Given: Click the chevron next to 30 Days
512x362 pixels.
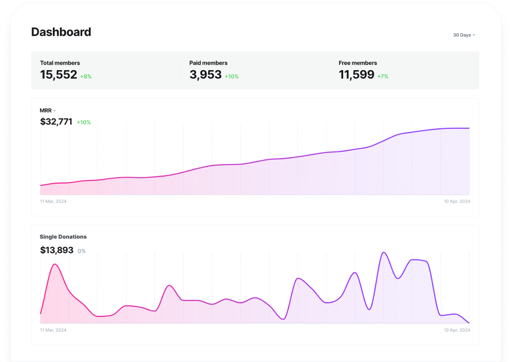Looking at the screenshot, I should (474, 35).
